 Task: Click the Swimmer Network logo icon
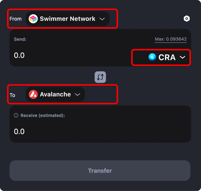pos(33,18)
